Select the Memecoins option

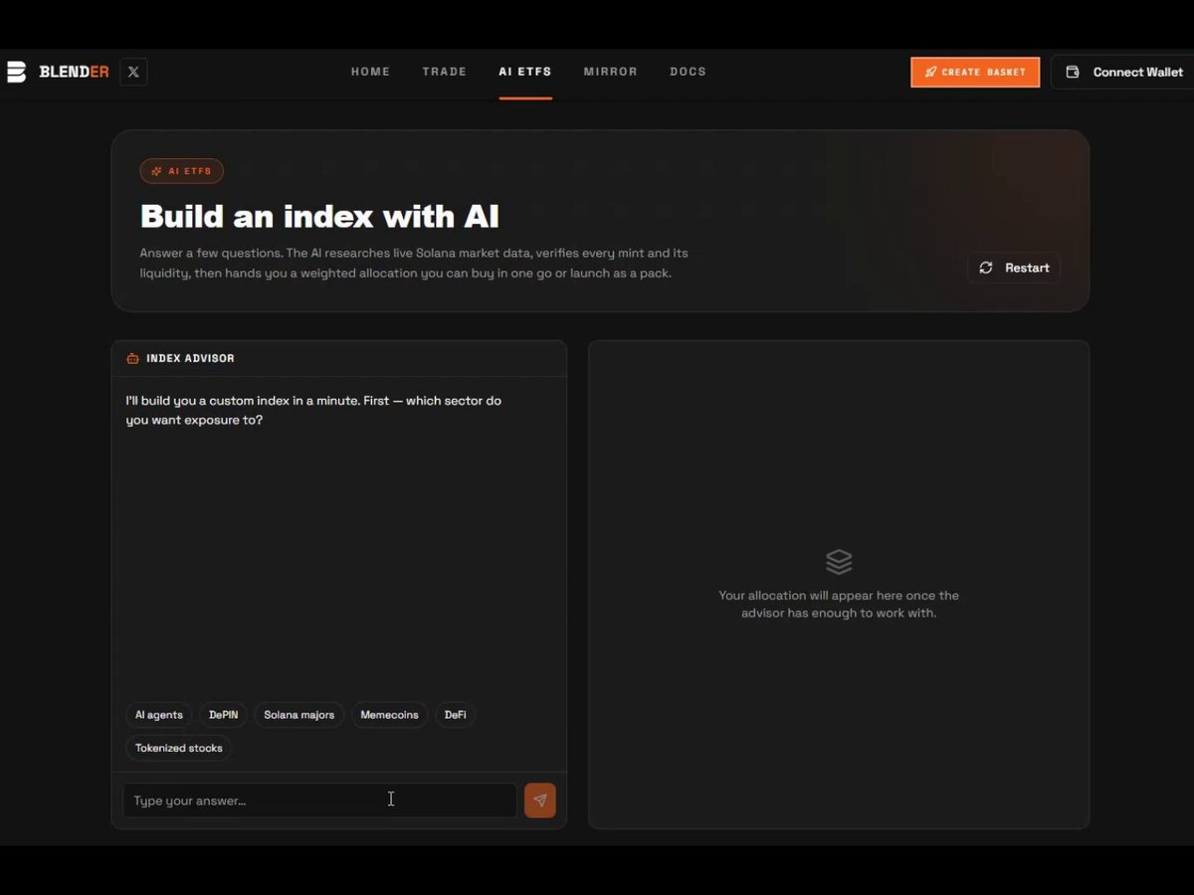click(x=389, y=715)
